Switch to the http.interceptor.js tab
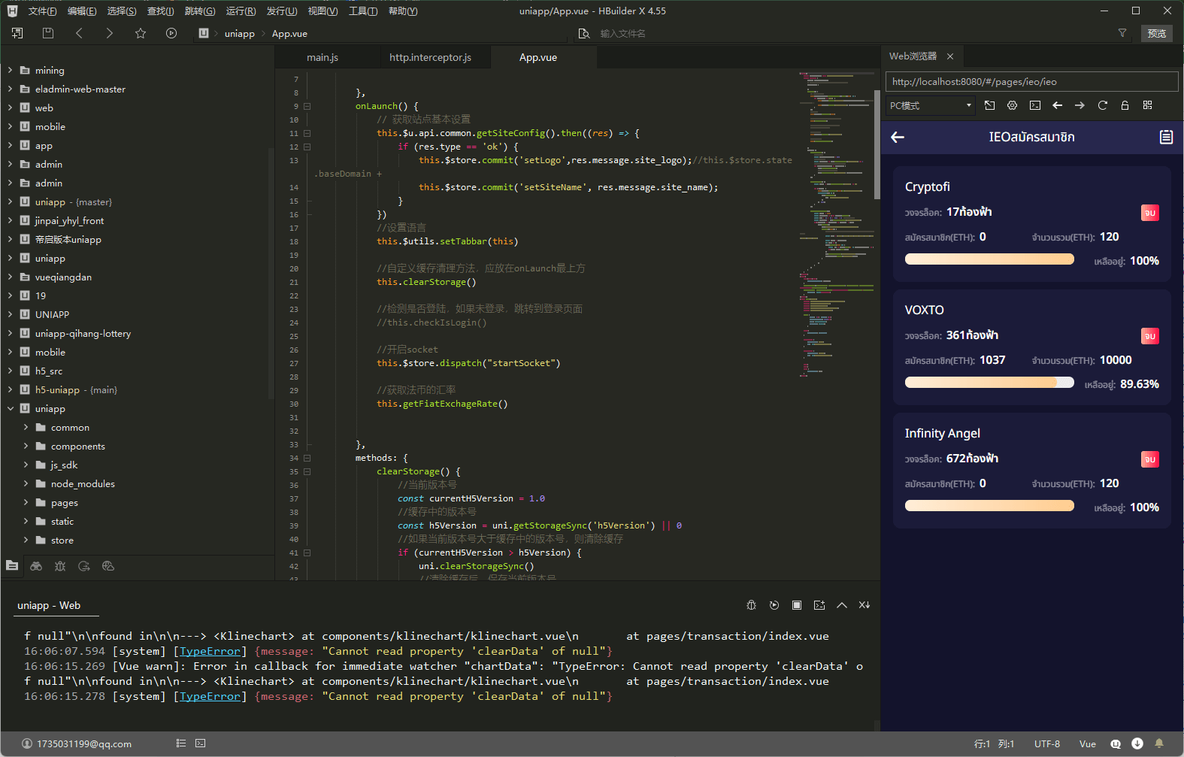 [430, 57]
